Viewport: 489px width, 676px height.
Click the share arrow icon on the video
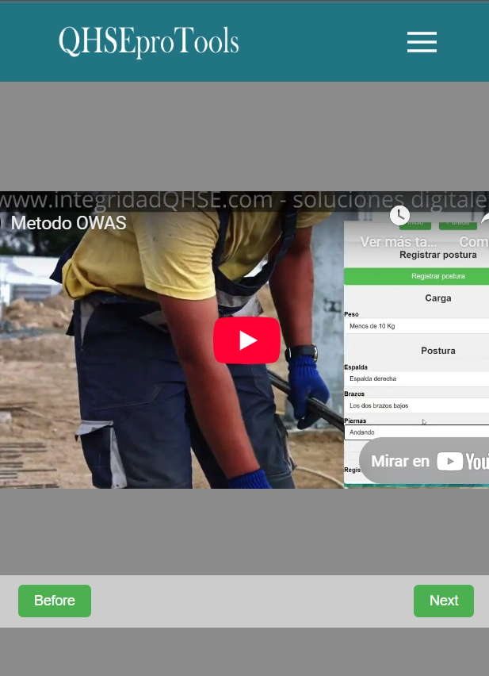[483, 217]
